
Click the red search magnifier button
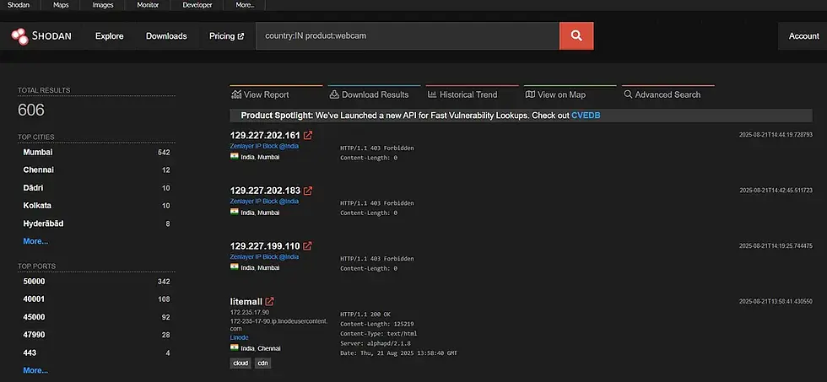(576, 35)
